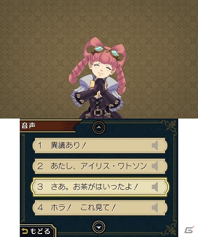Viewport: 198px width, 237px height.
Task: Click the 音声 header label
Action: coord(28,125)
